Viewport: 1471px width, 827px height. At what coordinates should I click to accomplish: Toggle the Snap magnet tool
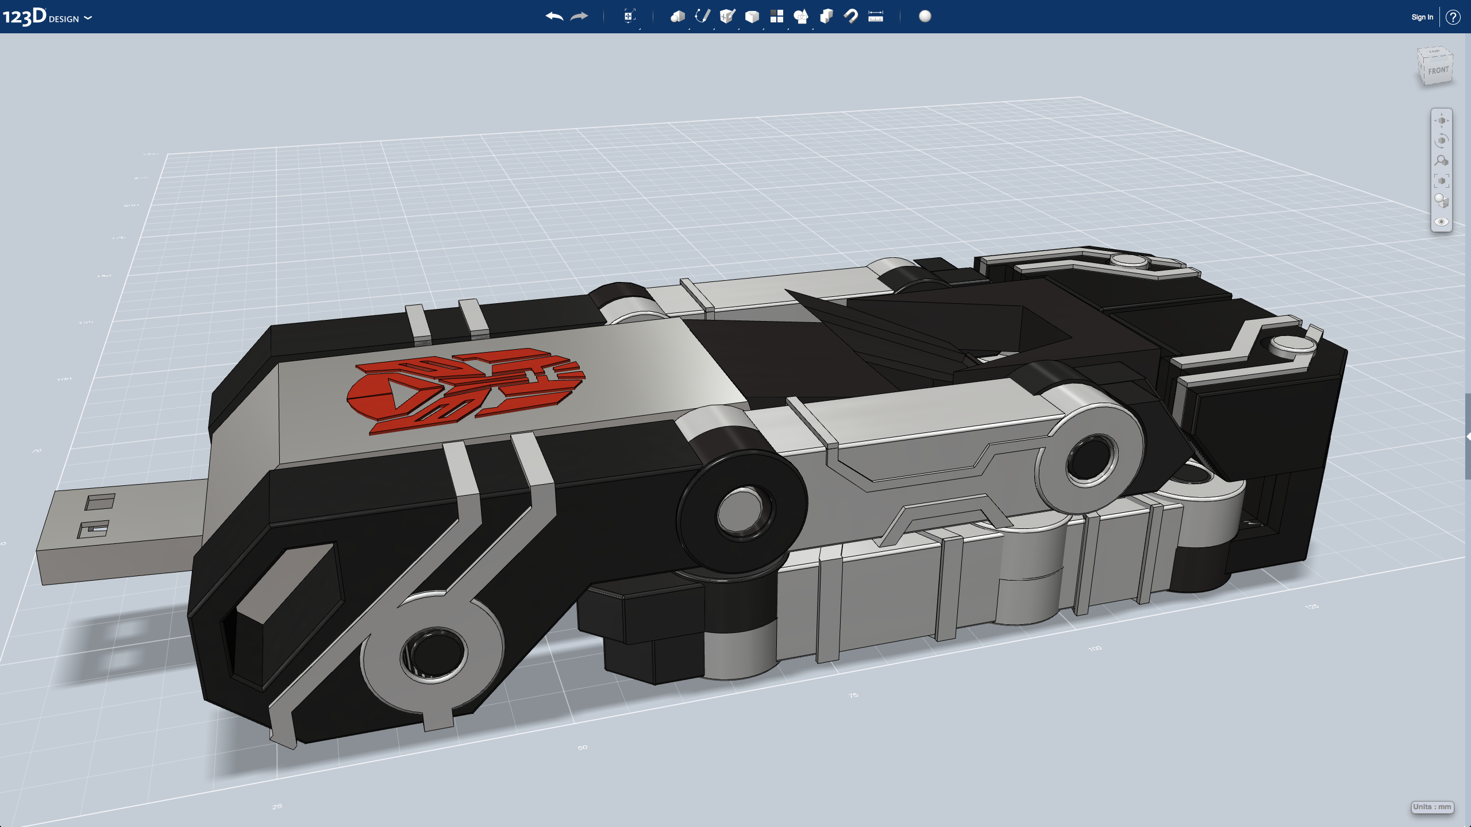[x=851, y=17]
